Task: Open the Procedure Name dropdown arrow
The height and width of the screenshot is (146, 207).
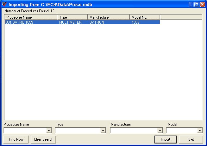Action: click(49, 130)
